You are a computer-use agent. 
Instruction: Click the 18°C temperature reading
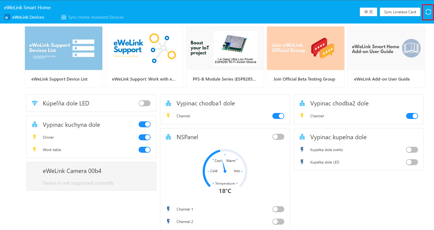225,191
